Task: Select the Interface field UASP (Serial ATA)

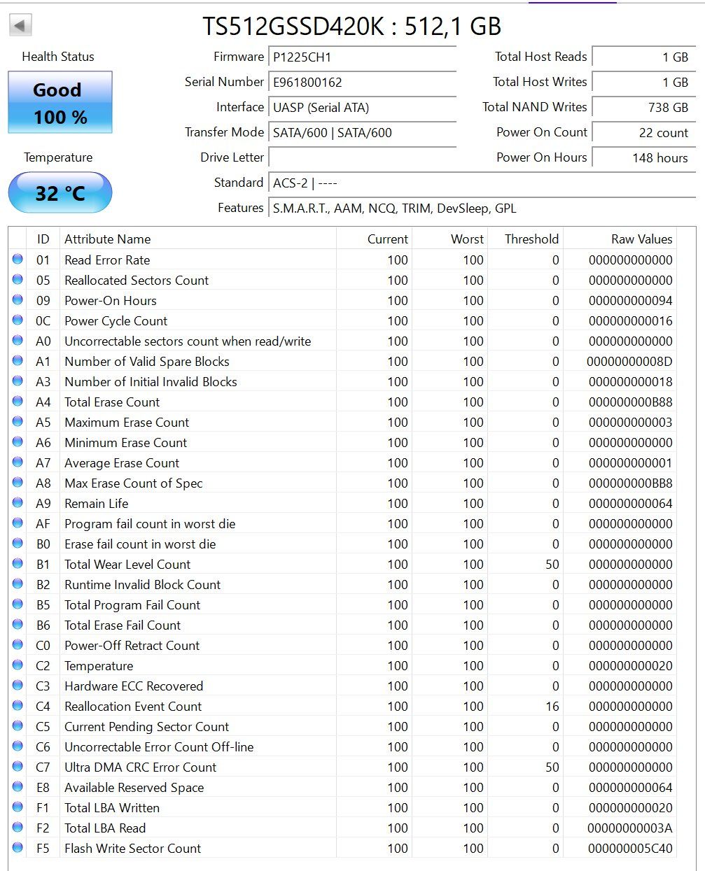Action: tap(362, 107)
